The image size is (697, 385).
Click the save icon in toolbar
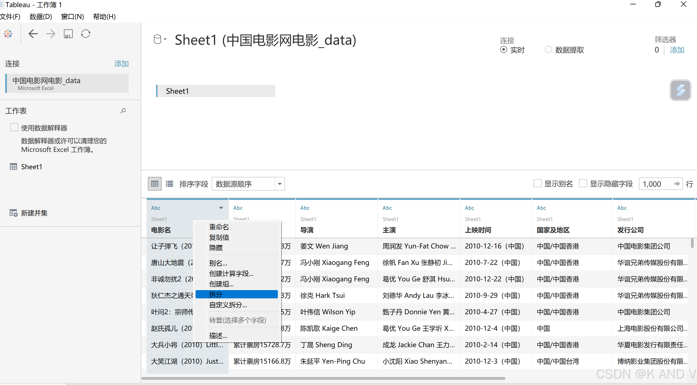[x=68, y=34]
